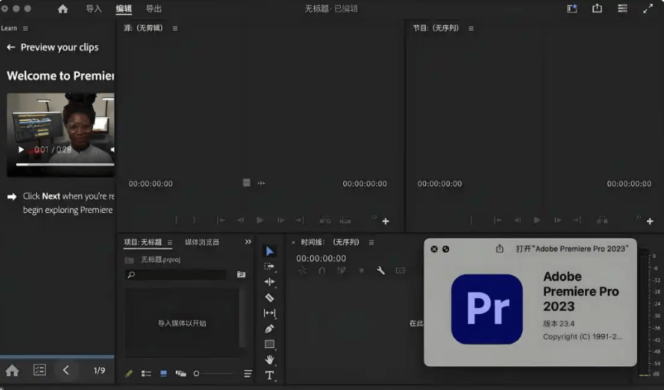This screenshot has width=664, height=390.
Task: Activate the Type tool
Action: click(269, 375)
